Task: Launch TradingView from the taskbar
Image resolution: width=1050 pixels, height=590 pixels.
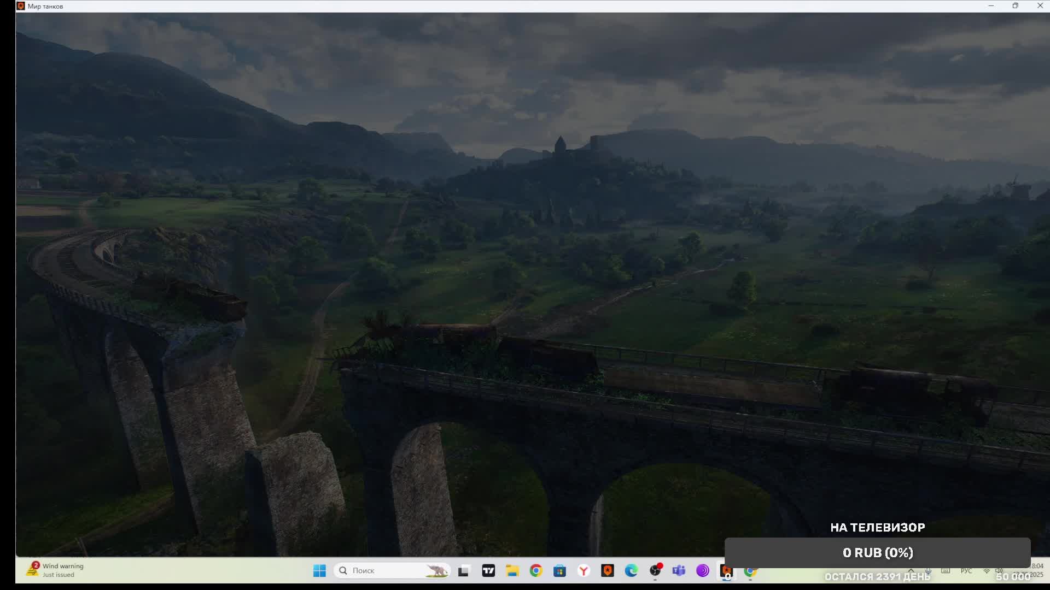Action: pos(488,571)
